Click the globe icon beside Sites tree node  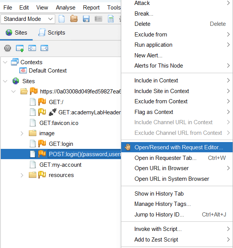pyautogui.click(x=16, y=81)
